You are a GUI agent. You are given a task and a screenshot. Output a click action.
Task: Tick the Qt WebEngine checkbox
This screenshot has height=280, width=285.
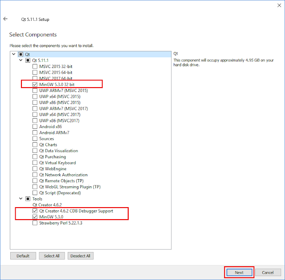35,168
